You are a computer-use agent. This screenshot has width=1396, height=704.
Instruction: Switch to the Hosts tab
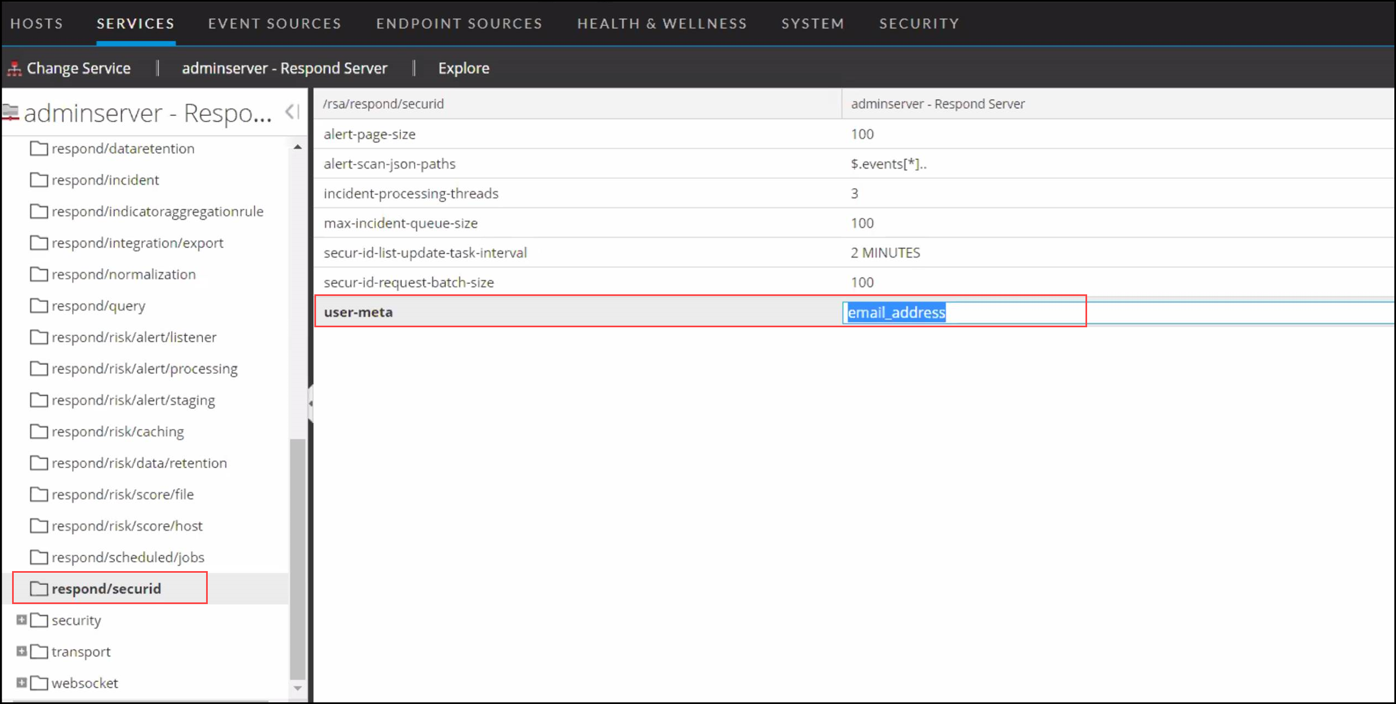(x=37, y=24)
